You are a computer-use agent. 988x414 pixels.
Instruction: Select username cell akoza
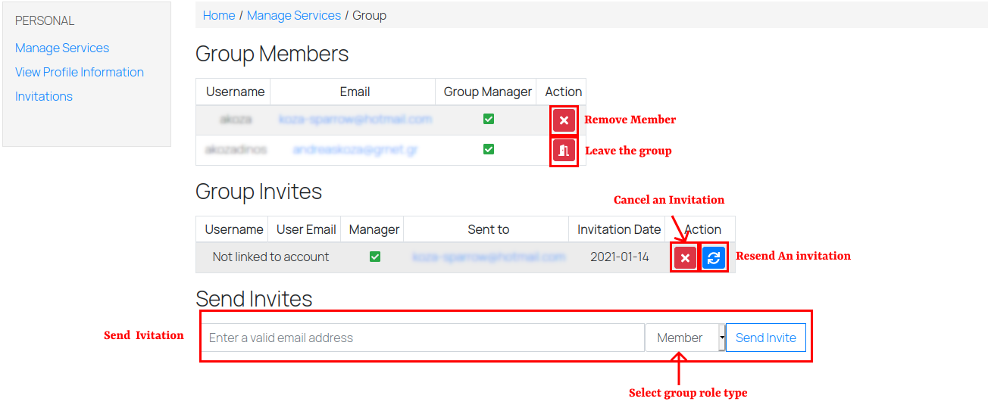[x=236, y=120]
